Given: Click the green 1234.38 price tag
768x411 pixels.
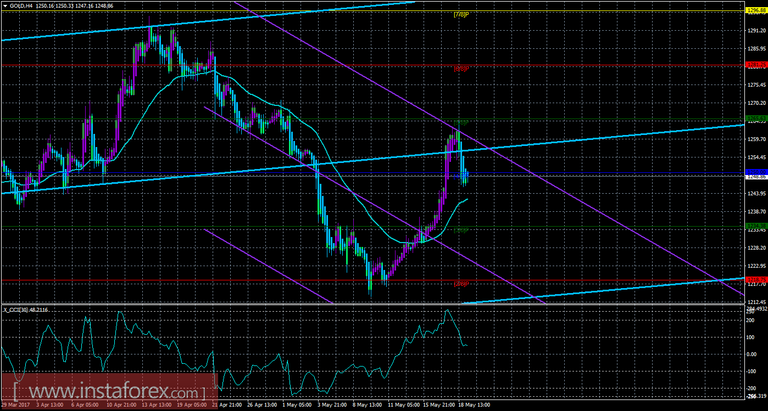Looking at the screenshot, I should click(756, 226).
